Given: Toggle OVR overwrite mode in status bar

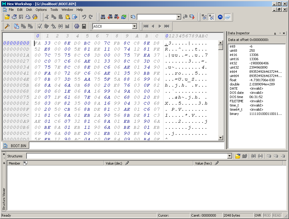Looking at the screenshot, I should pyautogui.click(x=258, y=215).
